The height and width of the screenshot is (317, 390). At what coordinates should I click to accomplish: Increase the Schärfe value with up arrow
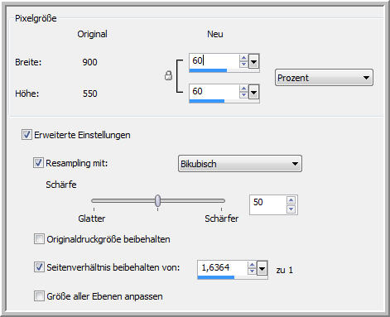(x=291, y=200)
